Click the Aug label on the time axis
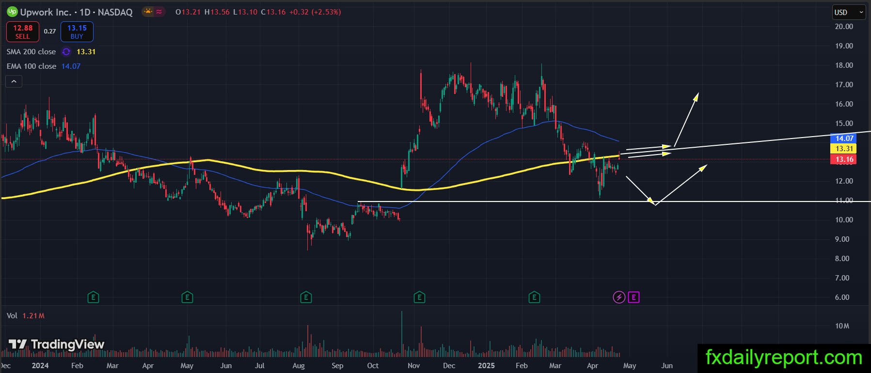This screenshot has width=871, height=373. point(299,366)
